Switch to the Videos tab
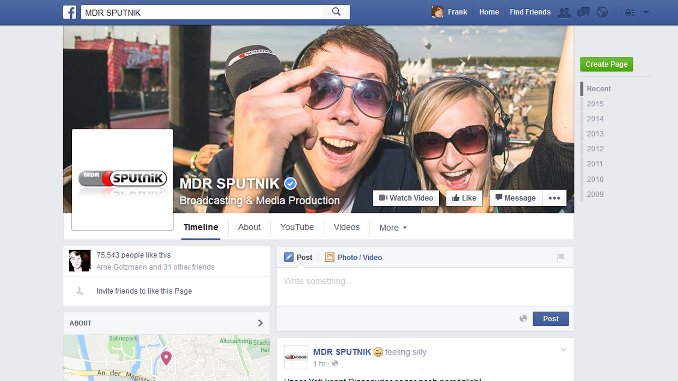 coord(346,227)
